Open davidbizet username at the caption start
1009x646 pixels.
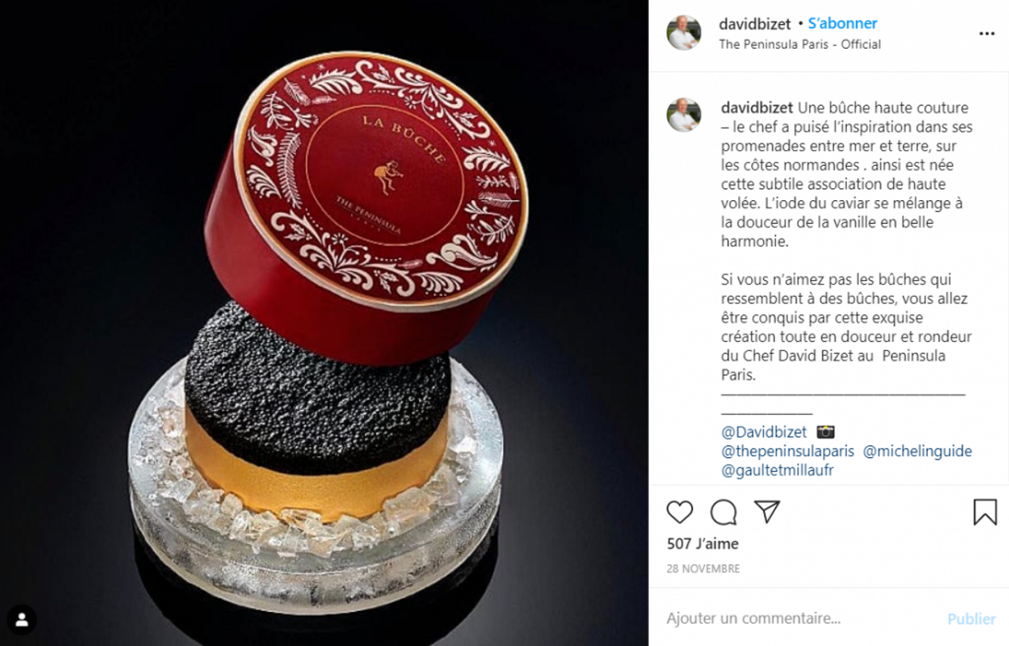point(757,108)
